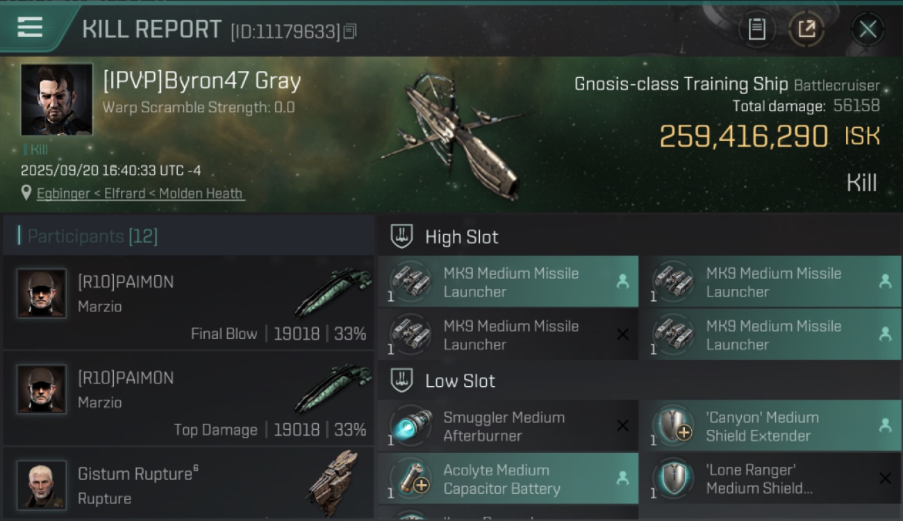
Task: Collapse the Low Slot section
Action: tap(402, 381)
